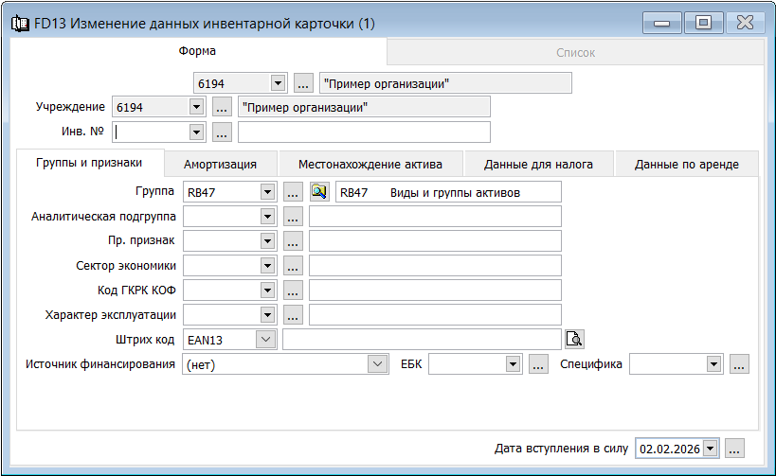Switch to the Амортизация tab
The height and width of the screenshot is (476, 776).
[x=220, y=164]
